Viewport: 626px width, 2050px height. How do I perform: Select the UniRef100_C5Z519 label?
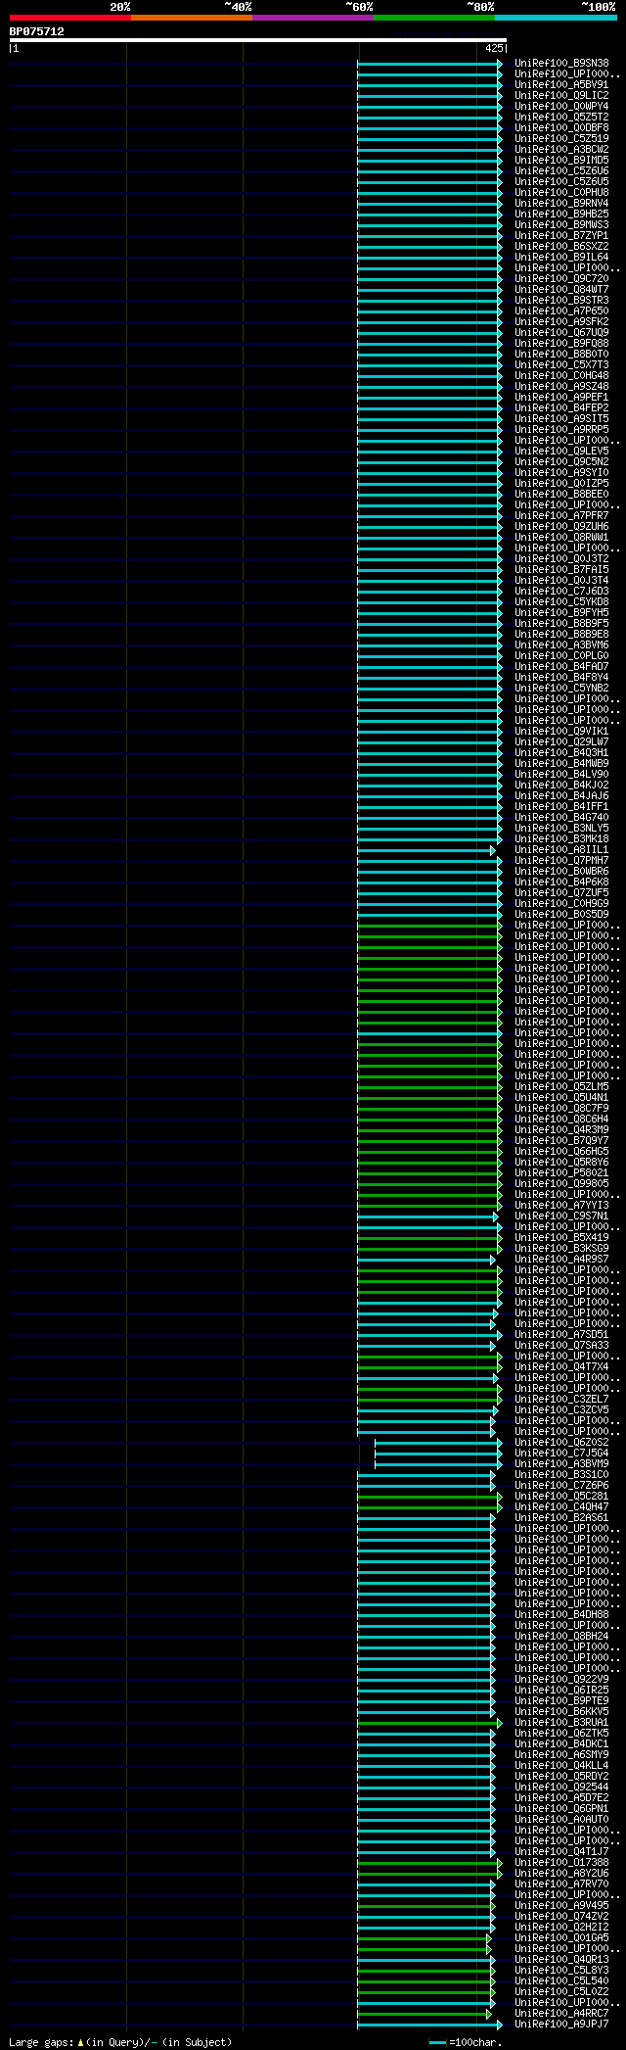[x=561, y=139]
